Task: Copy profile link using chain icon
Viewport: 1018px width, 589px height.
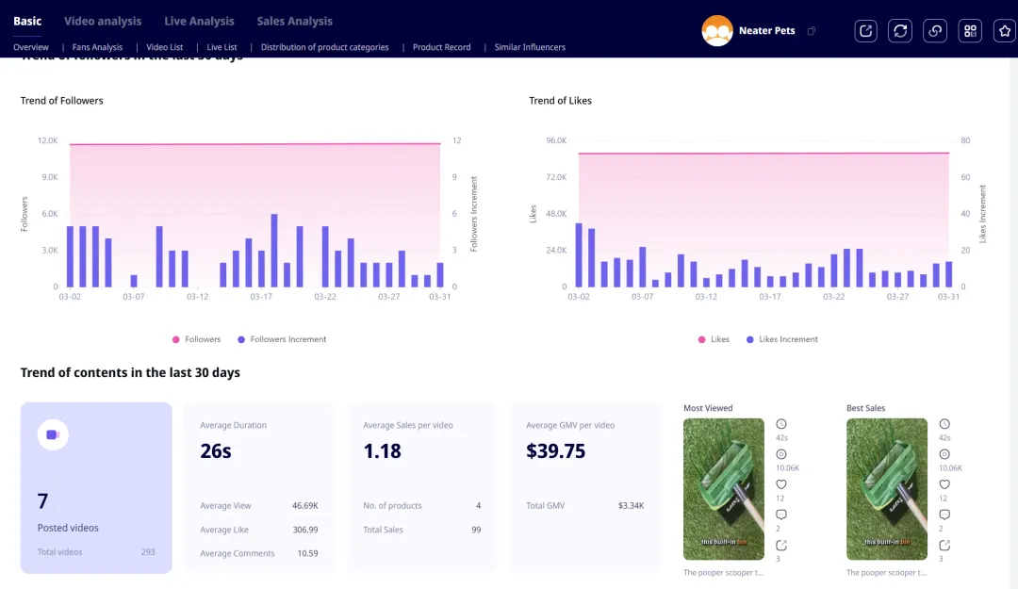Action: pyautogui.click(x=935, y=31)
